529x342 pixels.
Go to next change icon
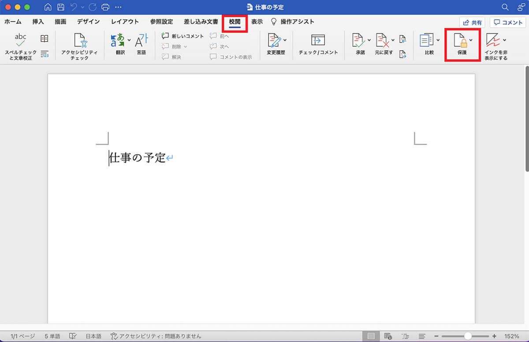click(x=402, y=54)
